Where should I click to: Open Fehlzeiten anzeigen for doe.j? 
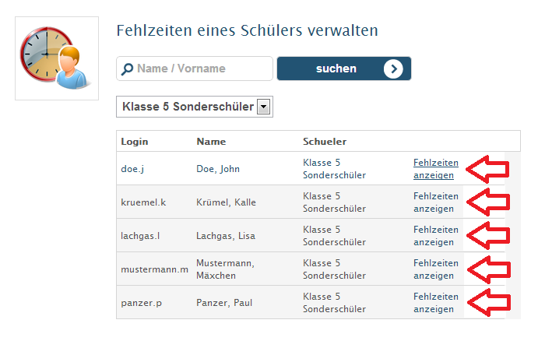tap(436, 169)
